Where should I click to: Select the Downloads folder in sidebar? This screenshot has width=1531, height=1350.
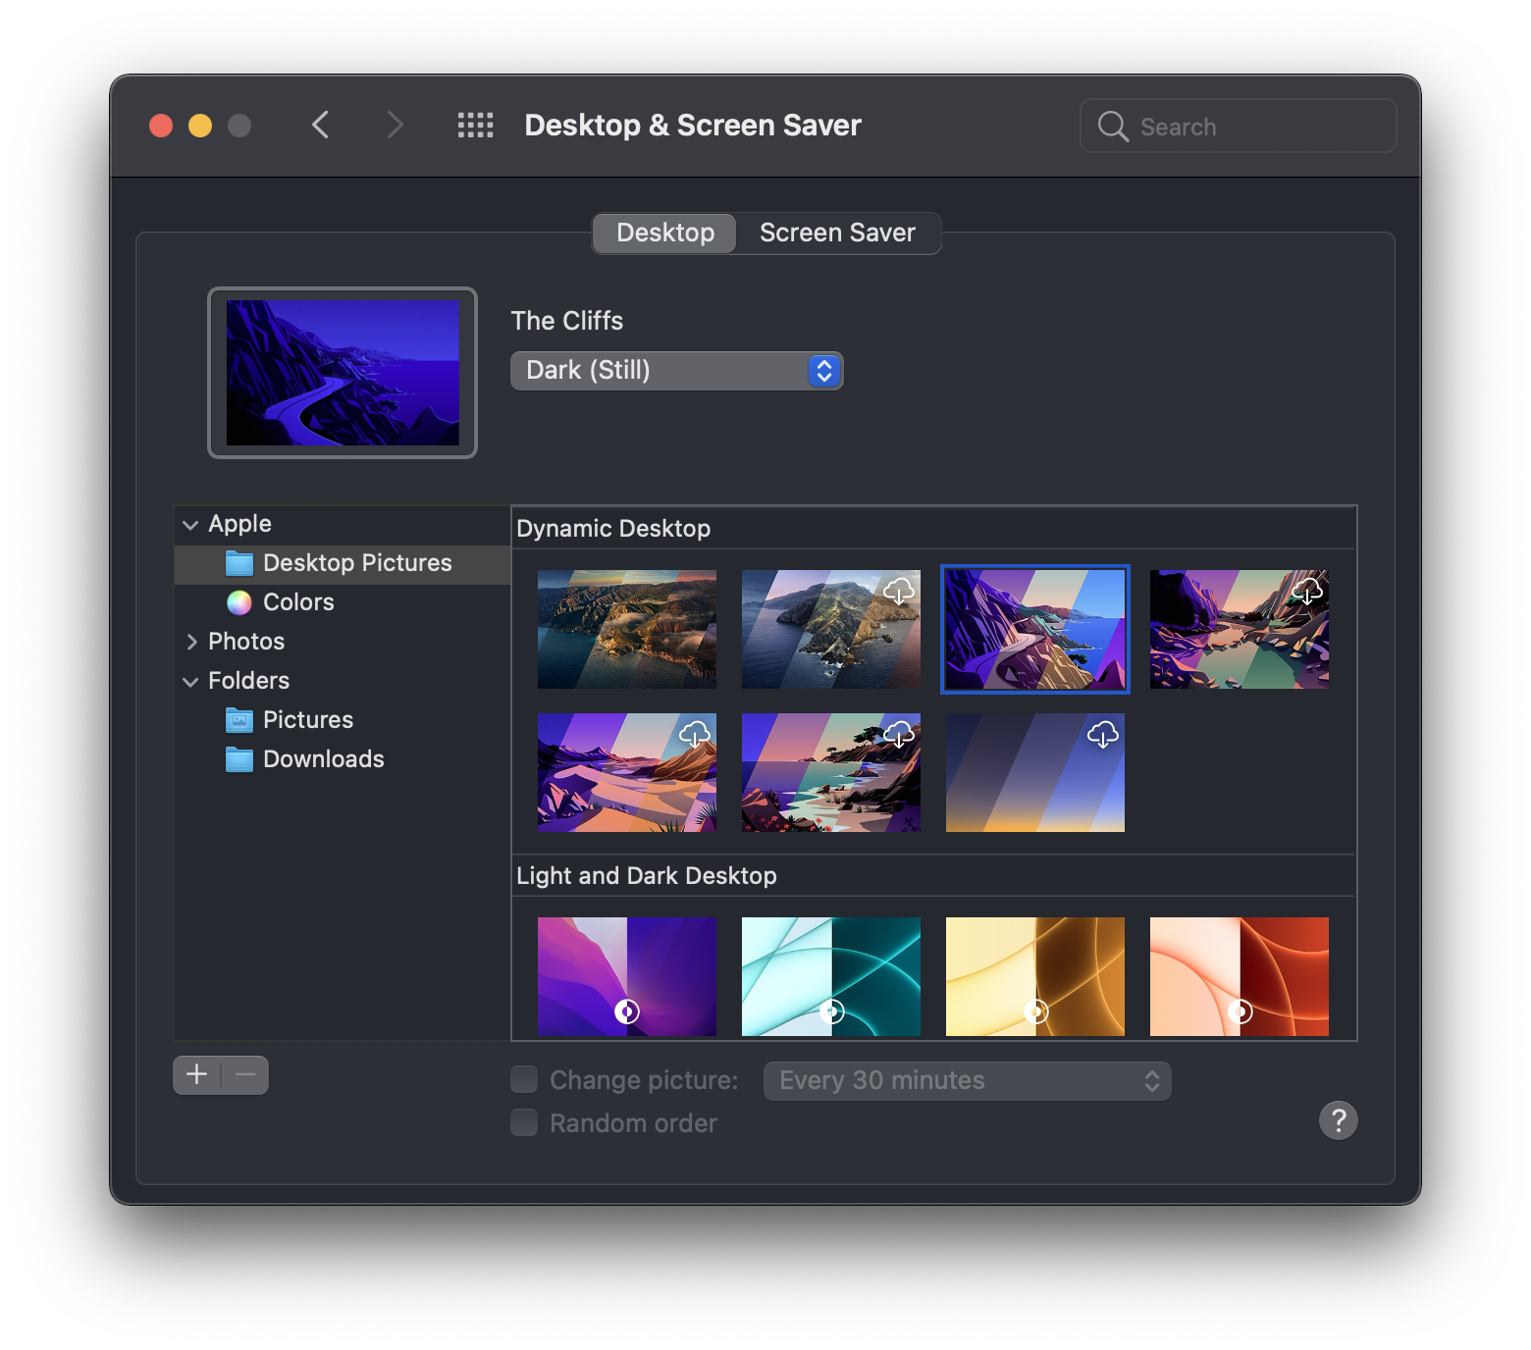[343, 759]
